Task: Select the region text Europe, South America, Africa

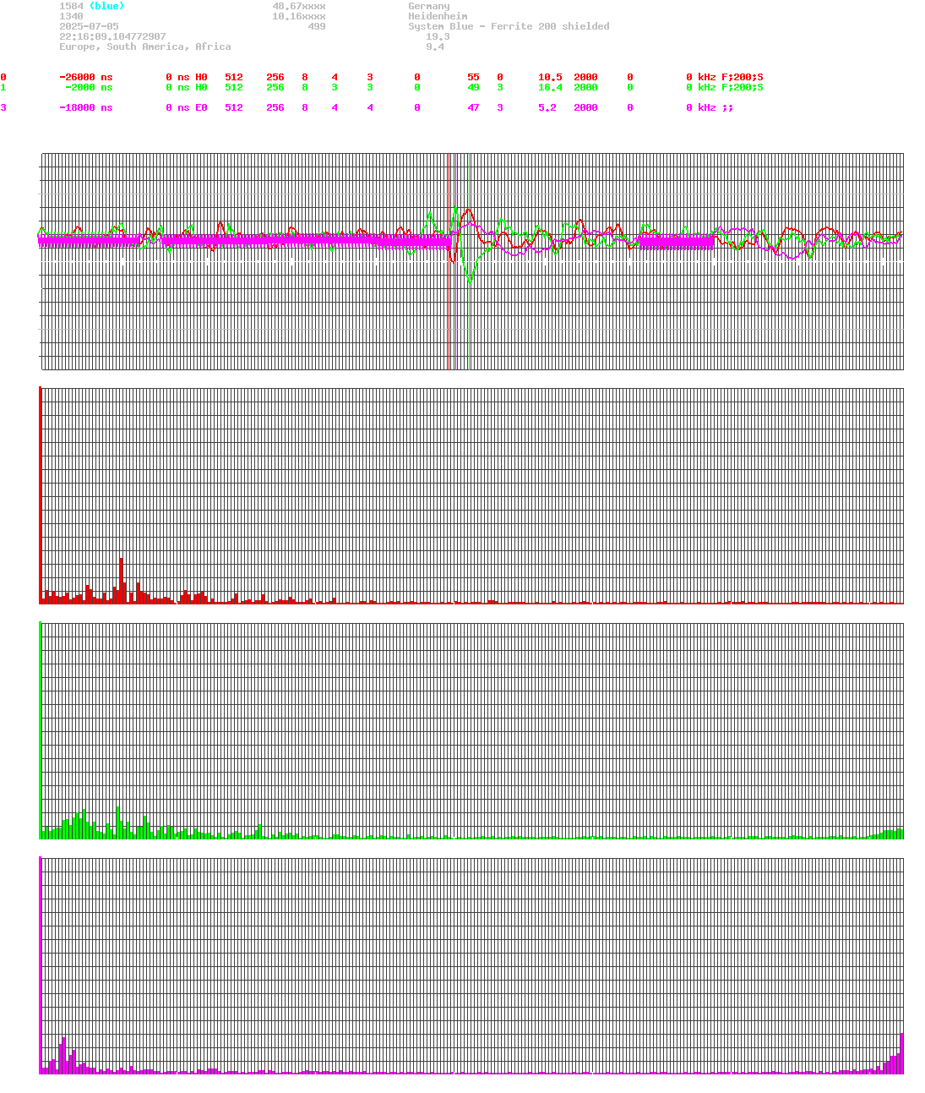Action: coord(144,46)
